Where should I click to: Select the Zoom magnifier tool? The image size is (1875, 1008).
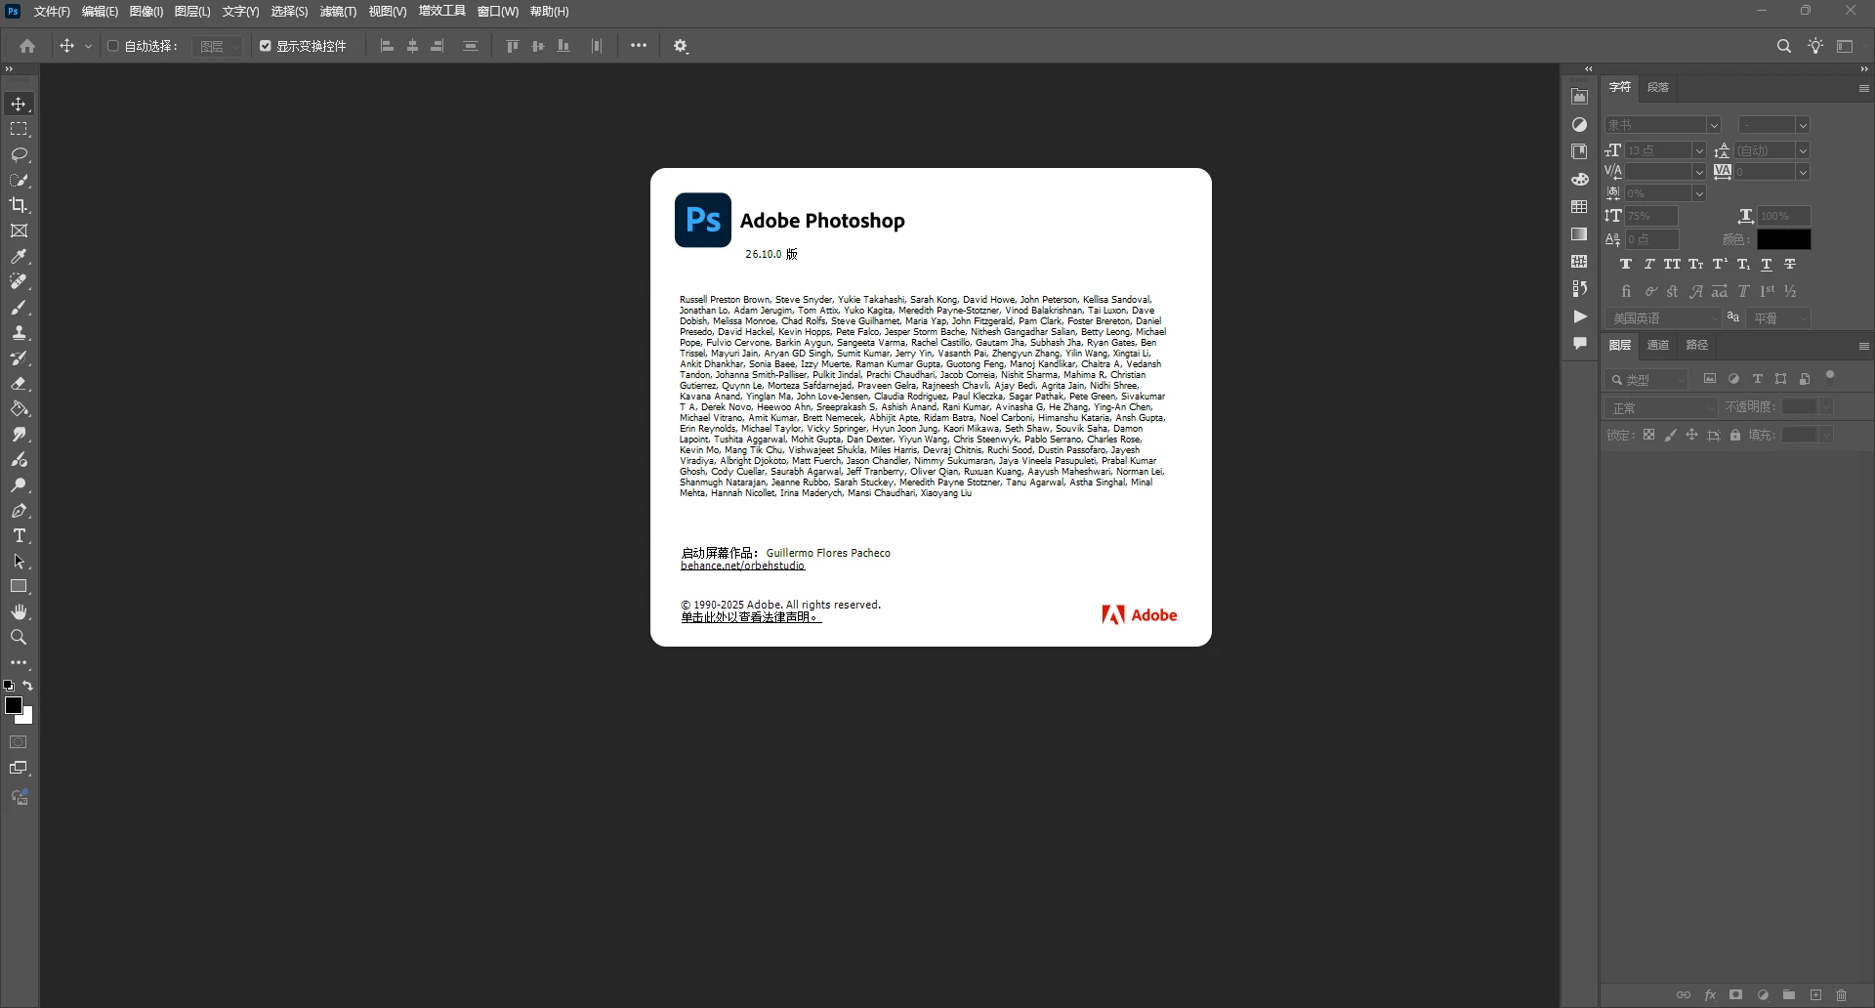19,637
